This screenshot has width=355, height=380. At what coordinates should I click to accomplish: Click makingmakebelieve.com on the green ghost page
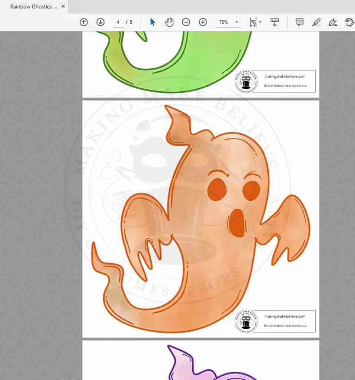coord(285,76)
